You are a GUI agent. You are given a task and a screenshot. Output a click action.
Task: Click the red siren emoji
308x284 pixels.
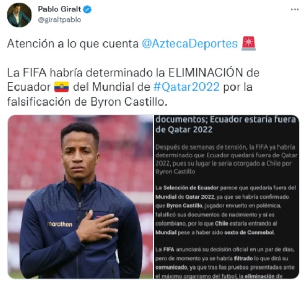tap(248, 43)
